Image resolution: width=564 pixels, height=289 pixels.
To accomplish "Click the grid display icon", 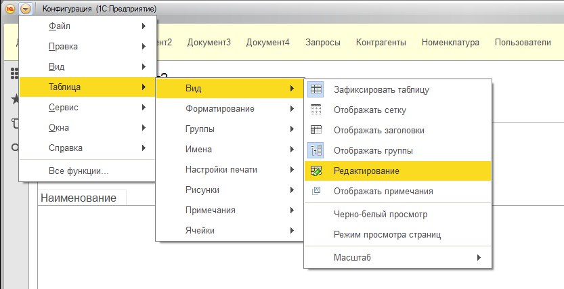I will [x=316, y=110].
